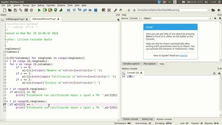Open the Tools menu
The width and height of the screenshot is (222, 125).
tap(70, 5)
